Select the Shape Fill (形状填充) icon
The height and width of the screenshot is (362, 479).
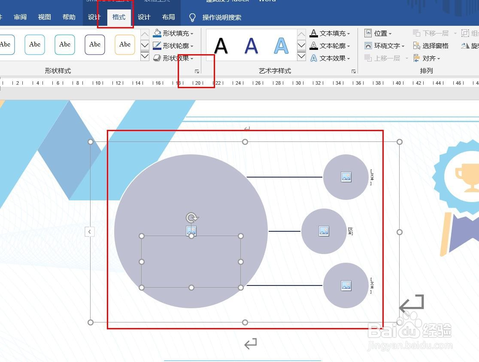(x=157, y=33)
